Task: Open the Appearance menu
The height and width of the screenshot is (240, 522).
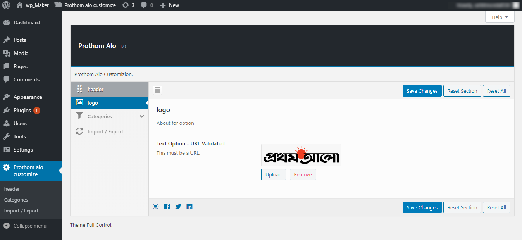Action: click(31, 97)
